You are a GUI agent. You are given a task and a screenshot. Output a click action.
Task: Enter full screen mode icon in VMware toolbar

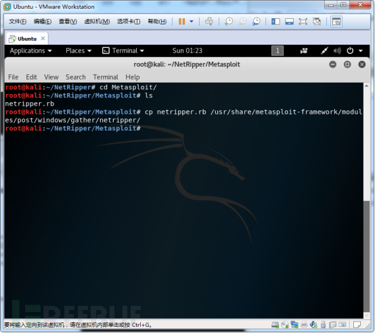(x=303, y=22)
